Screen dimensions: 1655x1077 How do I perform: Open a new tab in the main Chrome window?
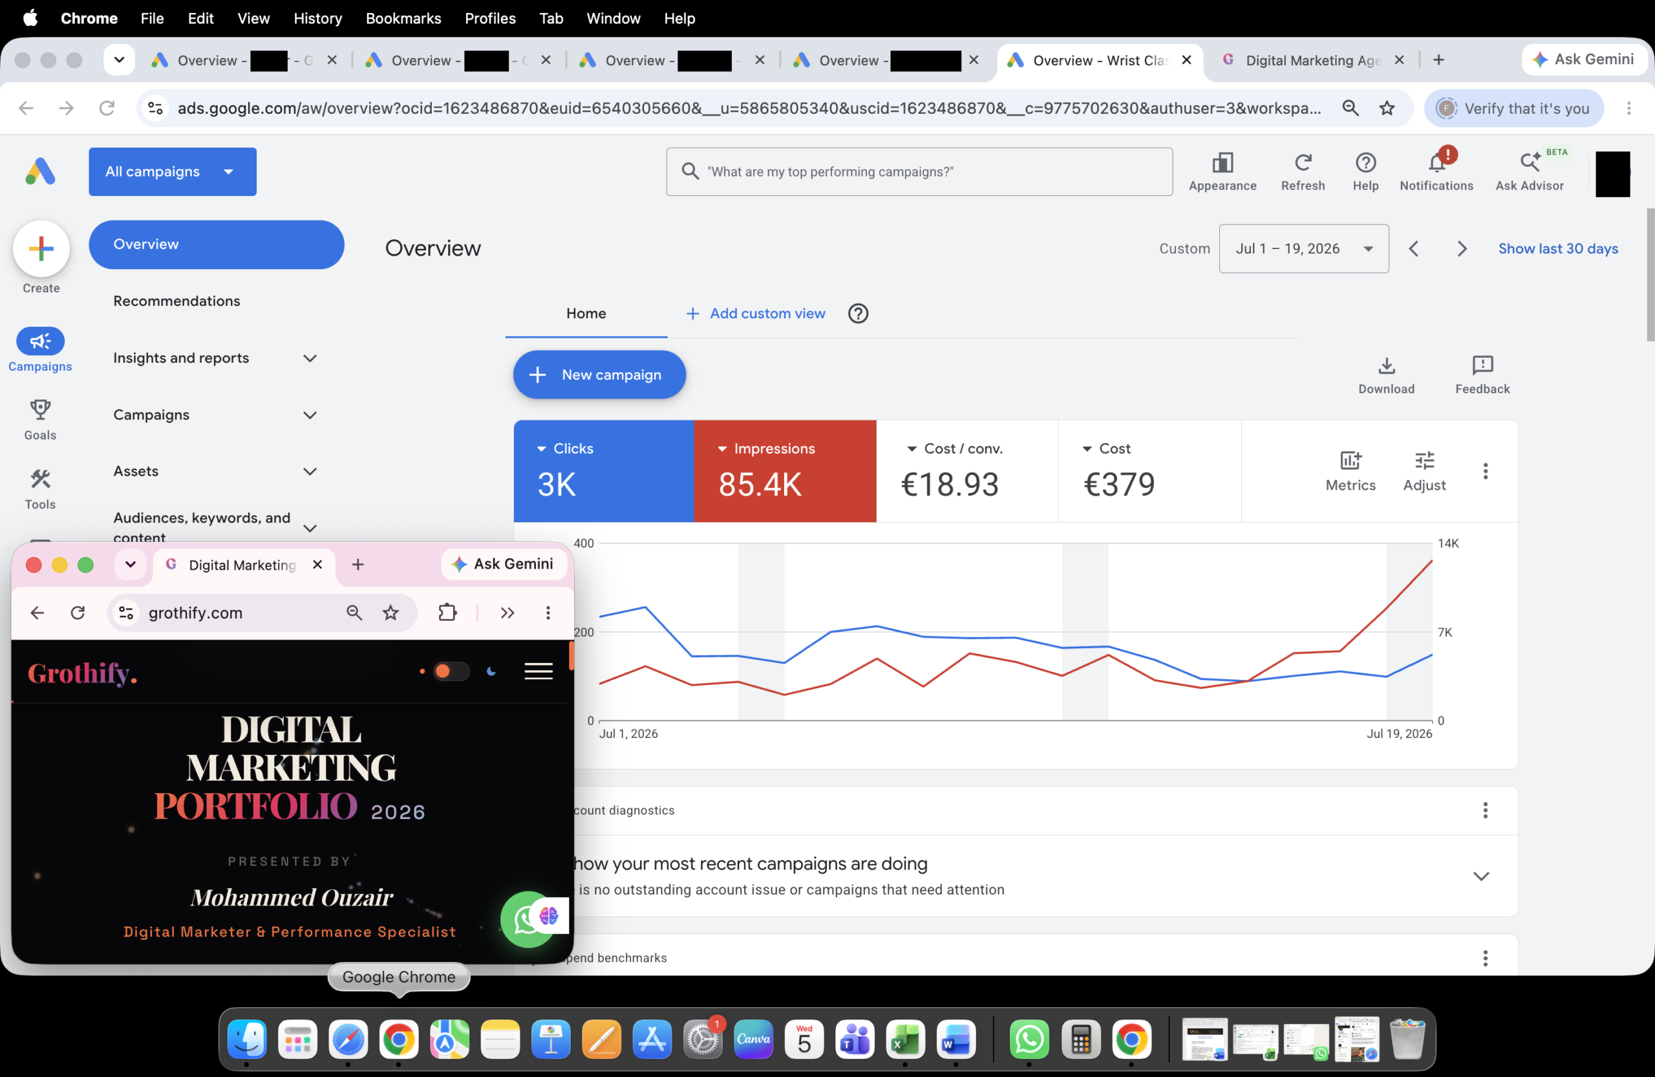1438,60
